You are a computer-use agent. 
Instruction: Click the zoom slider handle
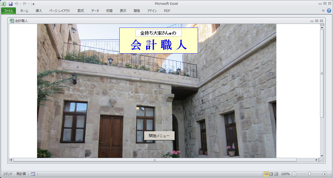(x=309, y=174)
